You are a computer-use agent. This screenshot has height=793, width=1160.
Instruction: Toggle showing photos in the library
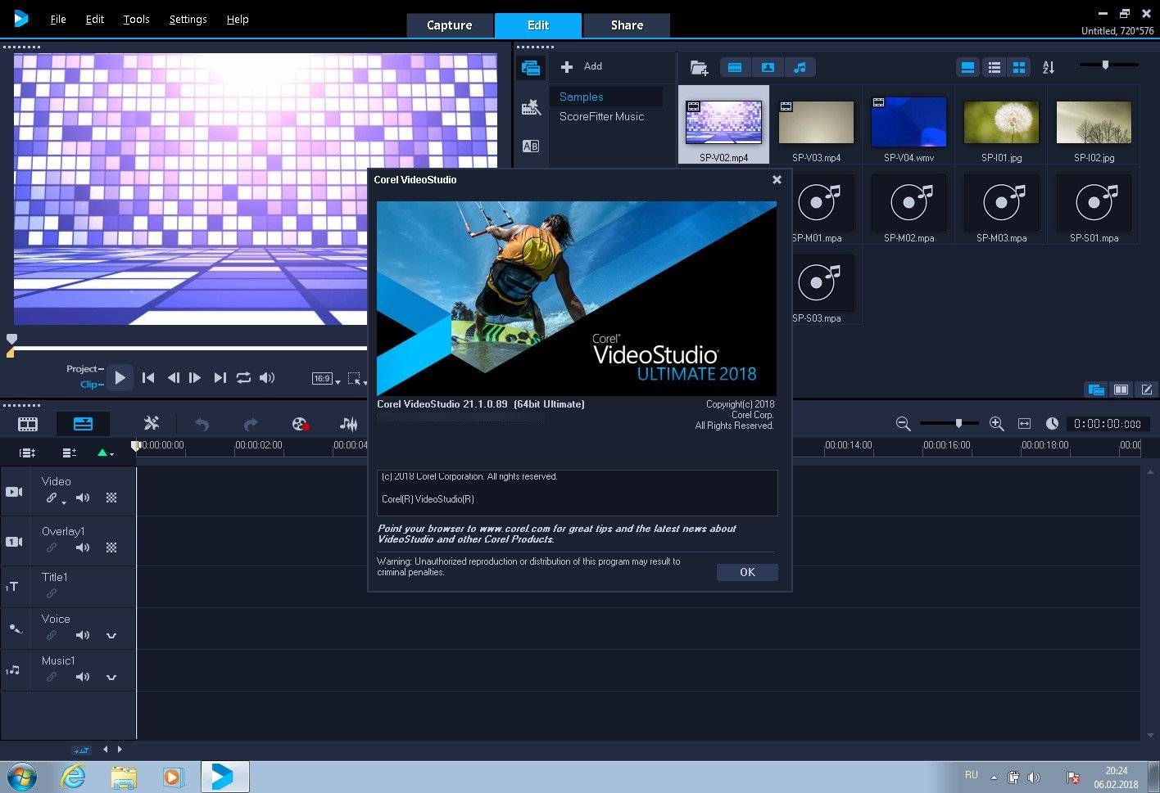pyautogui.click(x=768, y=68)
